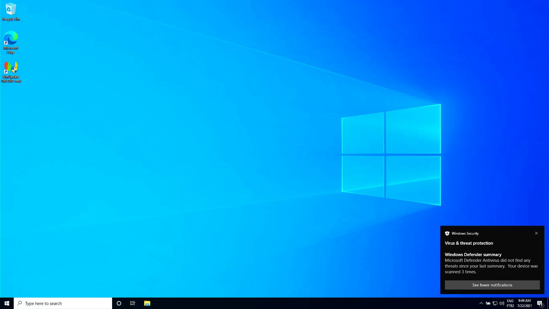
Task: Select the Microsoft Edge desktop shortcut
Action: pos(11,42)
